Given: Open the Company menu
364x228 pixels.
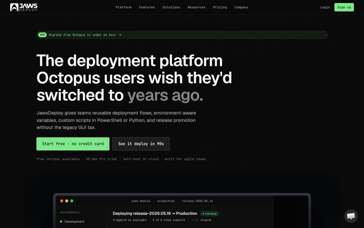Looking at the screenshot, I should click(241, 7).
